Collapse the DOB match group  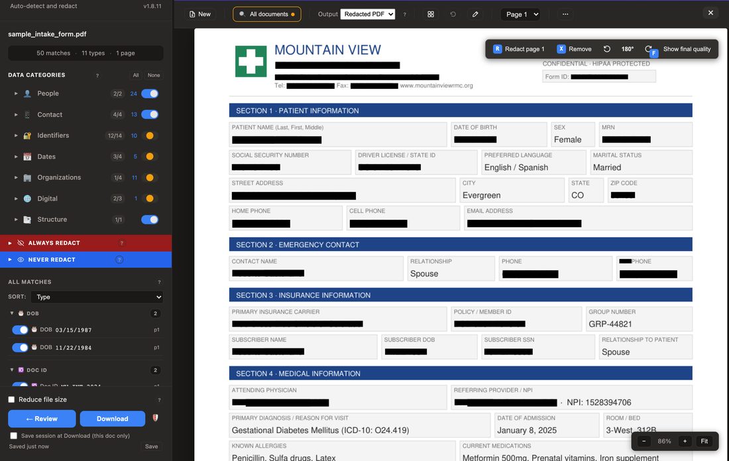tap(12, 313)
